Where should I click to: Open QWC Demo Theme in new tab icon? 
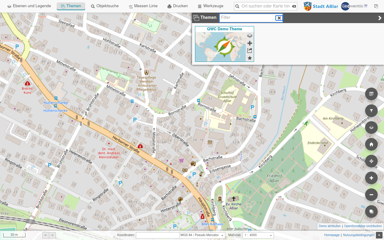(250, 51)
